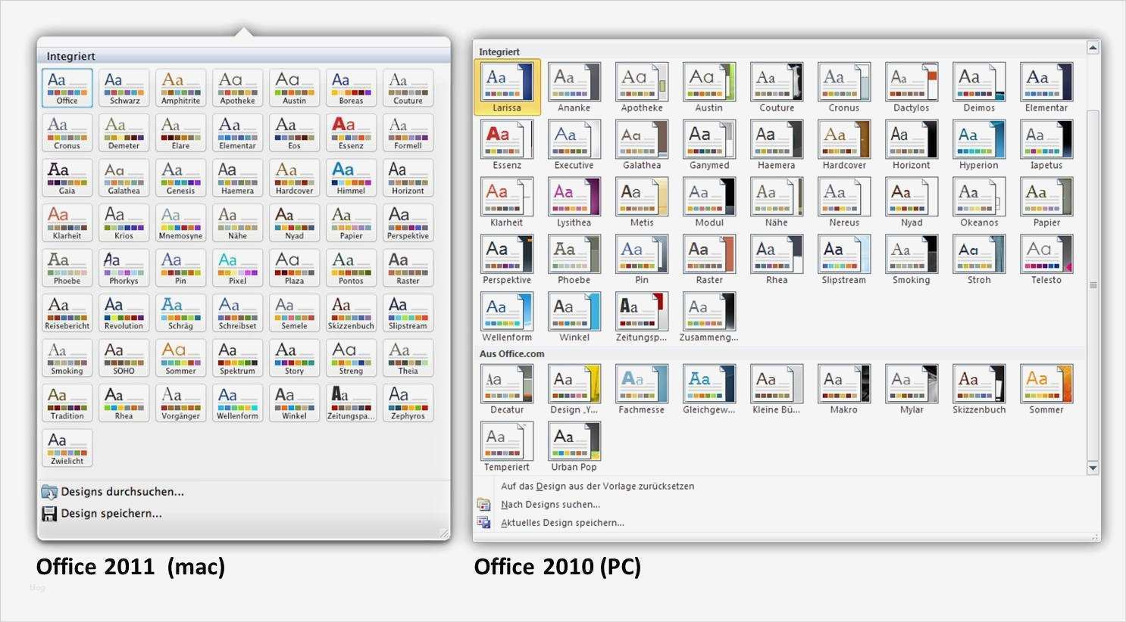
Task: Click 'Auf das Design aus der Vorlage zurücksetzen'
Action: pyautogui.click(x=598, y=486)
